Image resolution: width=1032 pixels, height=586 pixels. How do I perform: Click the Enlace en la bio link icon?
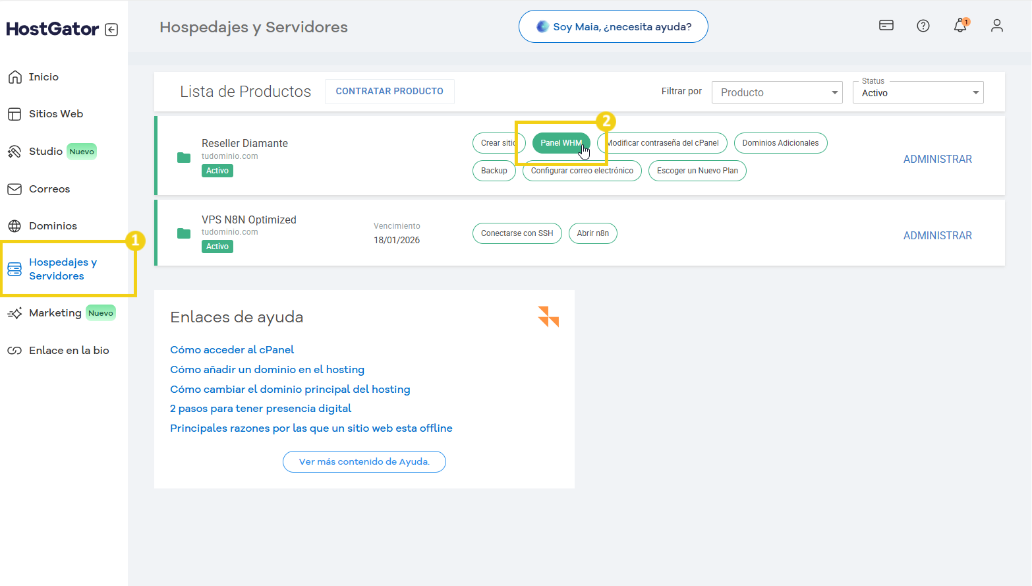pos(14,351)
